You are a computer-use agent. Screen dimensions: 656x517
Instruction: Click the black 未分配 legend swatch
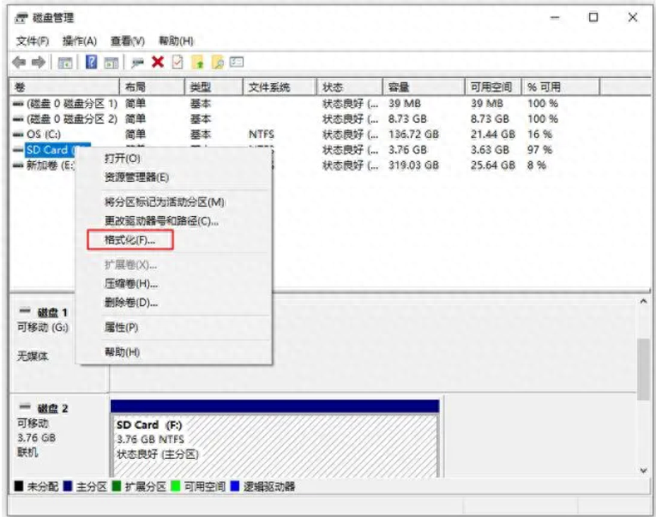(x=19, y=486)
